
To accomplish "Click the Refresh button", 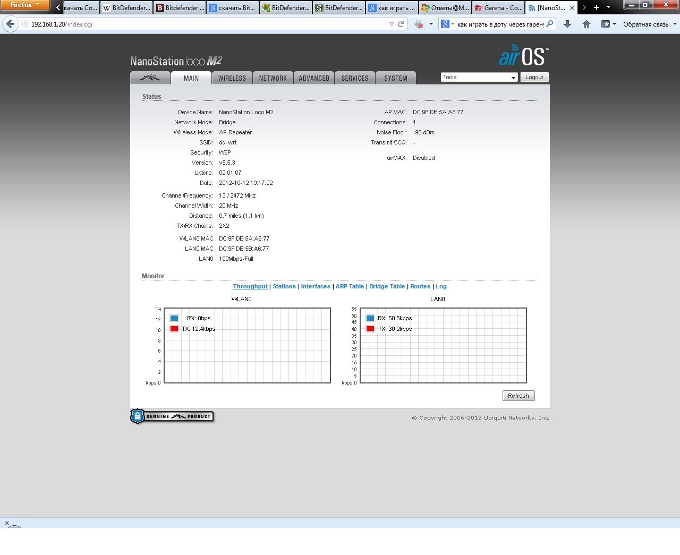I will tap(518, 396).
